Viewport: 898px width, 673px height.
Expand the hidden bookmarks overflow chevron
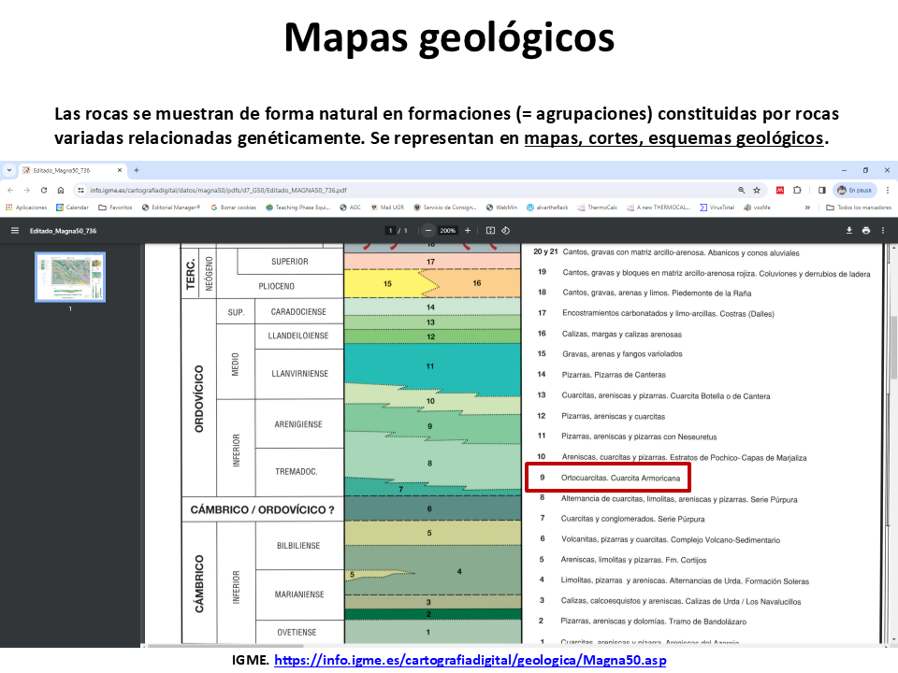pos(807,208)
